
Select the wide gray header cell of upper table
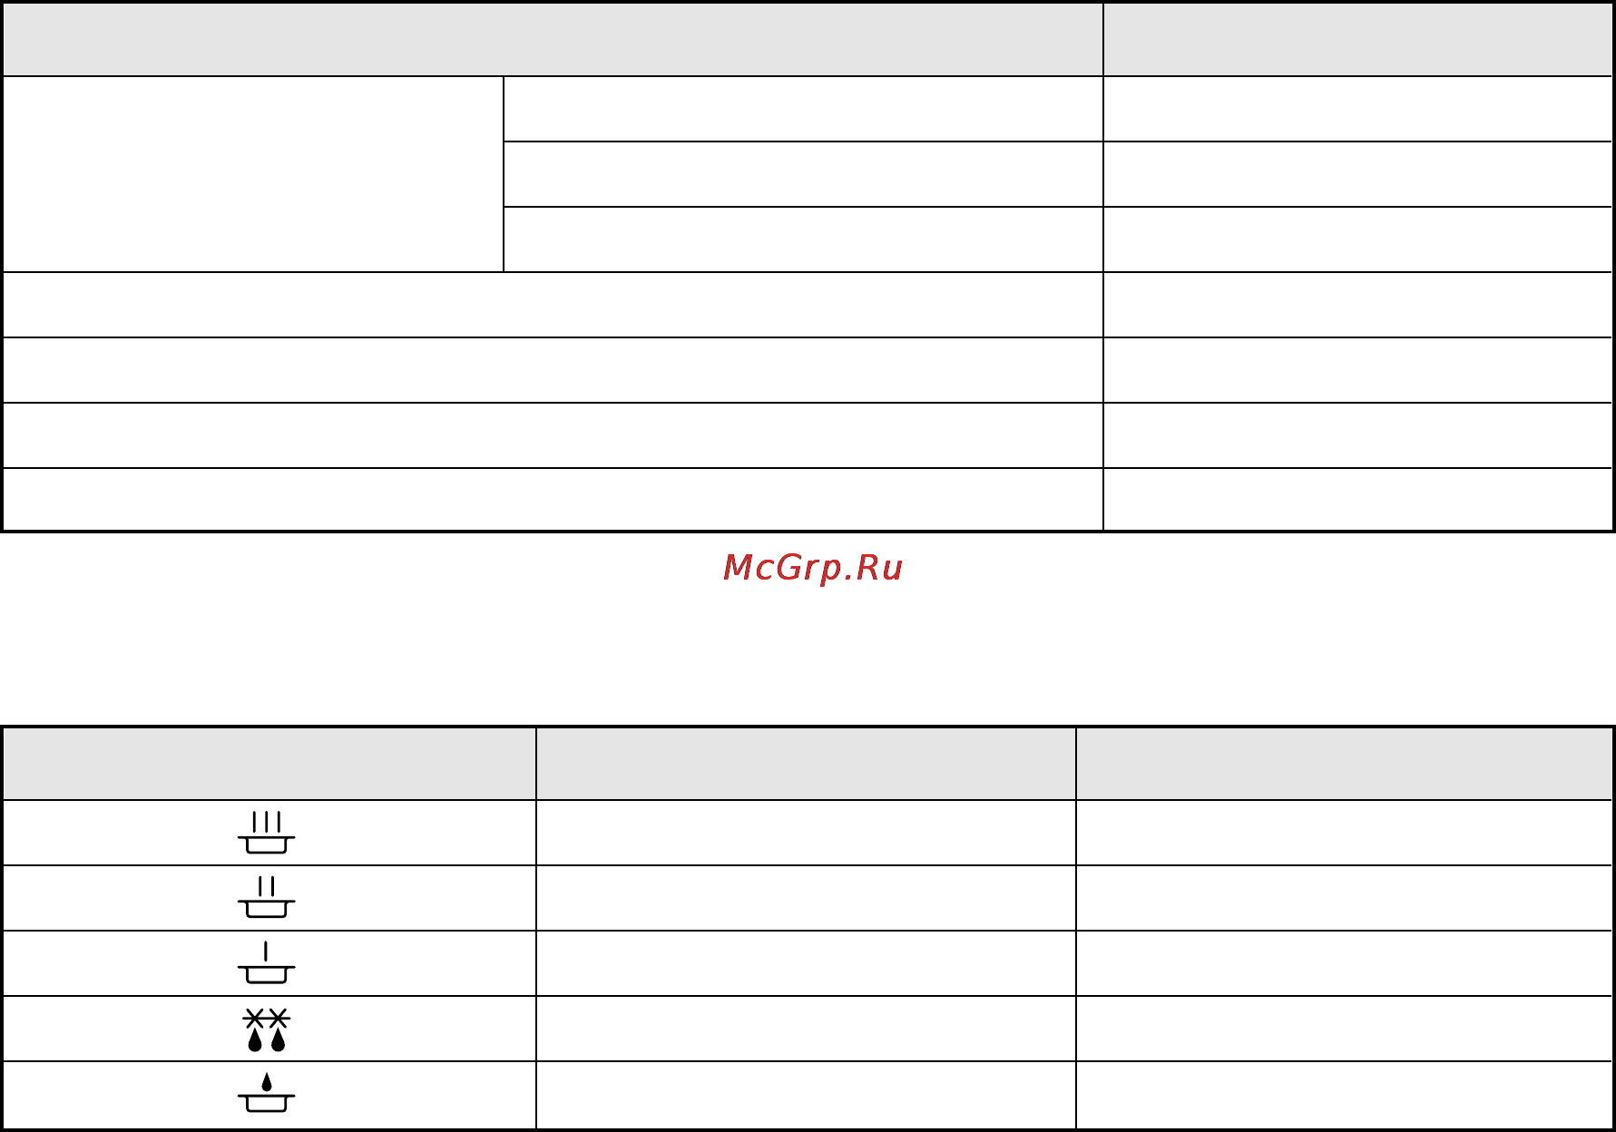click(x=553, y=39)
